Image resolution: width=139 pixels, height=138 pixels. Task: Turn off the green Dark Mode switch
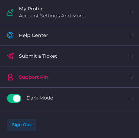[x=14, y=98]
